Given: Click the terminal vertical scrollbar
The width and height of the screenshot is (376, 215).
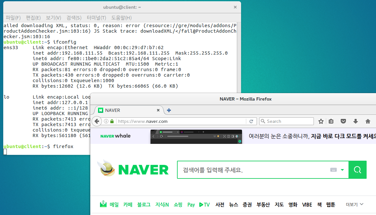Looking at the screenshot, I should [x=239, y=58].
